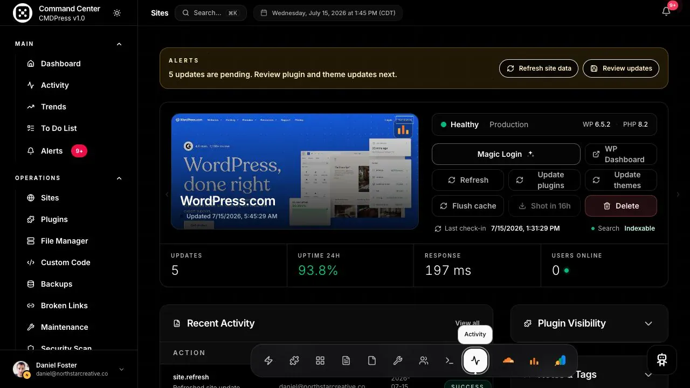Open the robot assistant button
The image size is (690, 388).
pyautogui.click(x=662, y=360)
